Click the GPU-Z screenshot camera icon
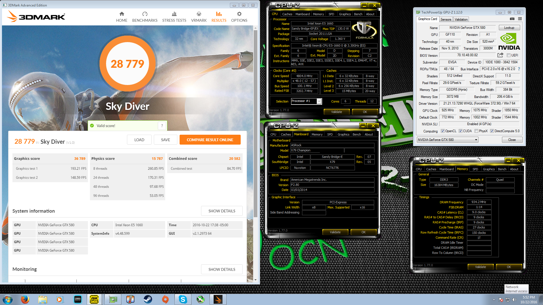The image size is (543, 305). click(x=512, y=19)
